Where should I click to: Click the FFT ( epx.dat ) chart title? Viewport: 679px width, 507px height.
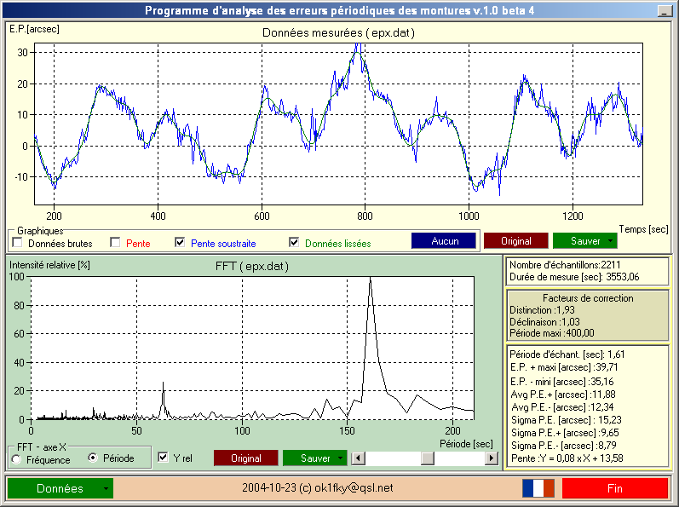[x=251, y=266]
